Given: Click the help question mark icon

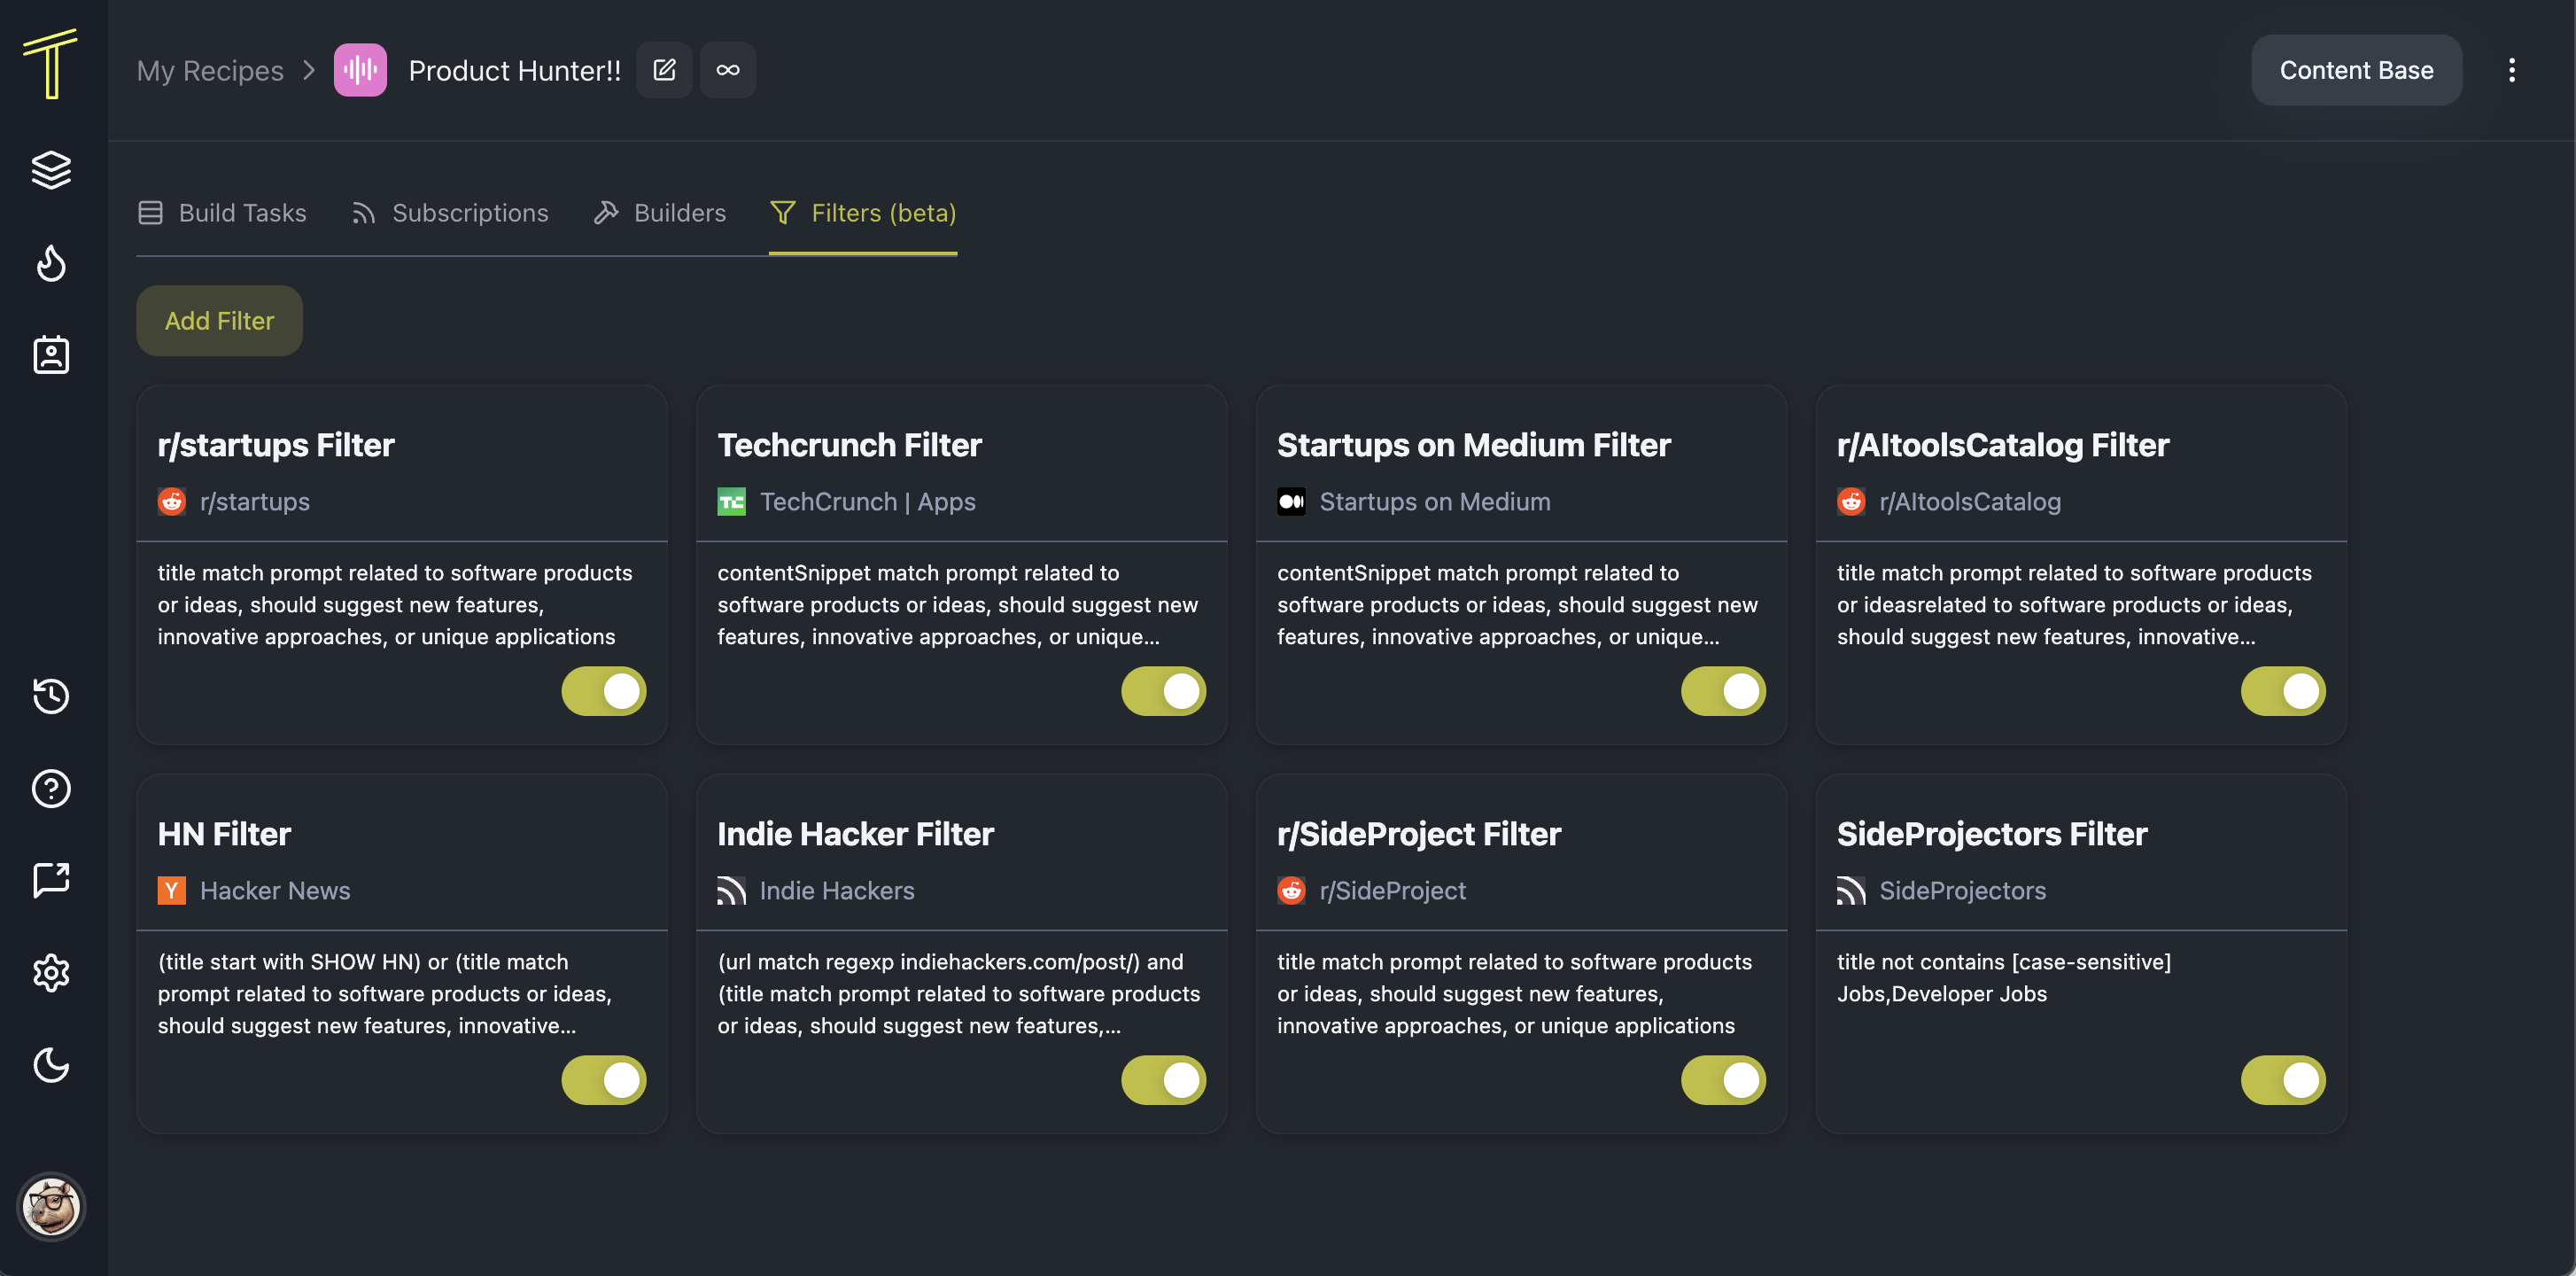Looking at the screenshot, I should coord(51,788).
